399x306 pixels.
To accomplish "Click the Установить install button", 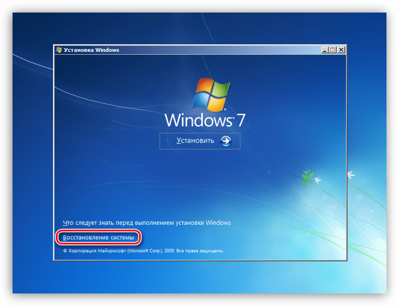I will tap(199, 141).
